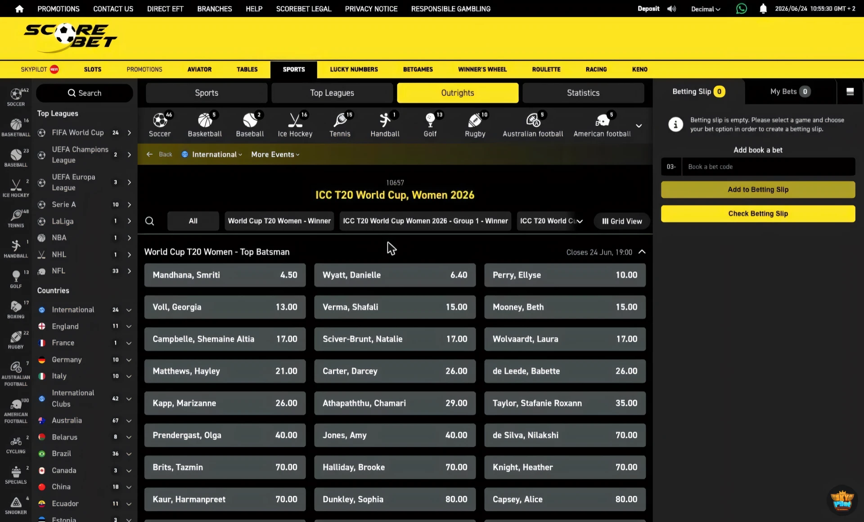The width and height of the screenshot is (864, 522).
Task: Open FIFA World Cup league
Action: click(84, 133)
